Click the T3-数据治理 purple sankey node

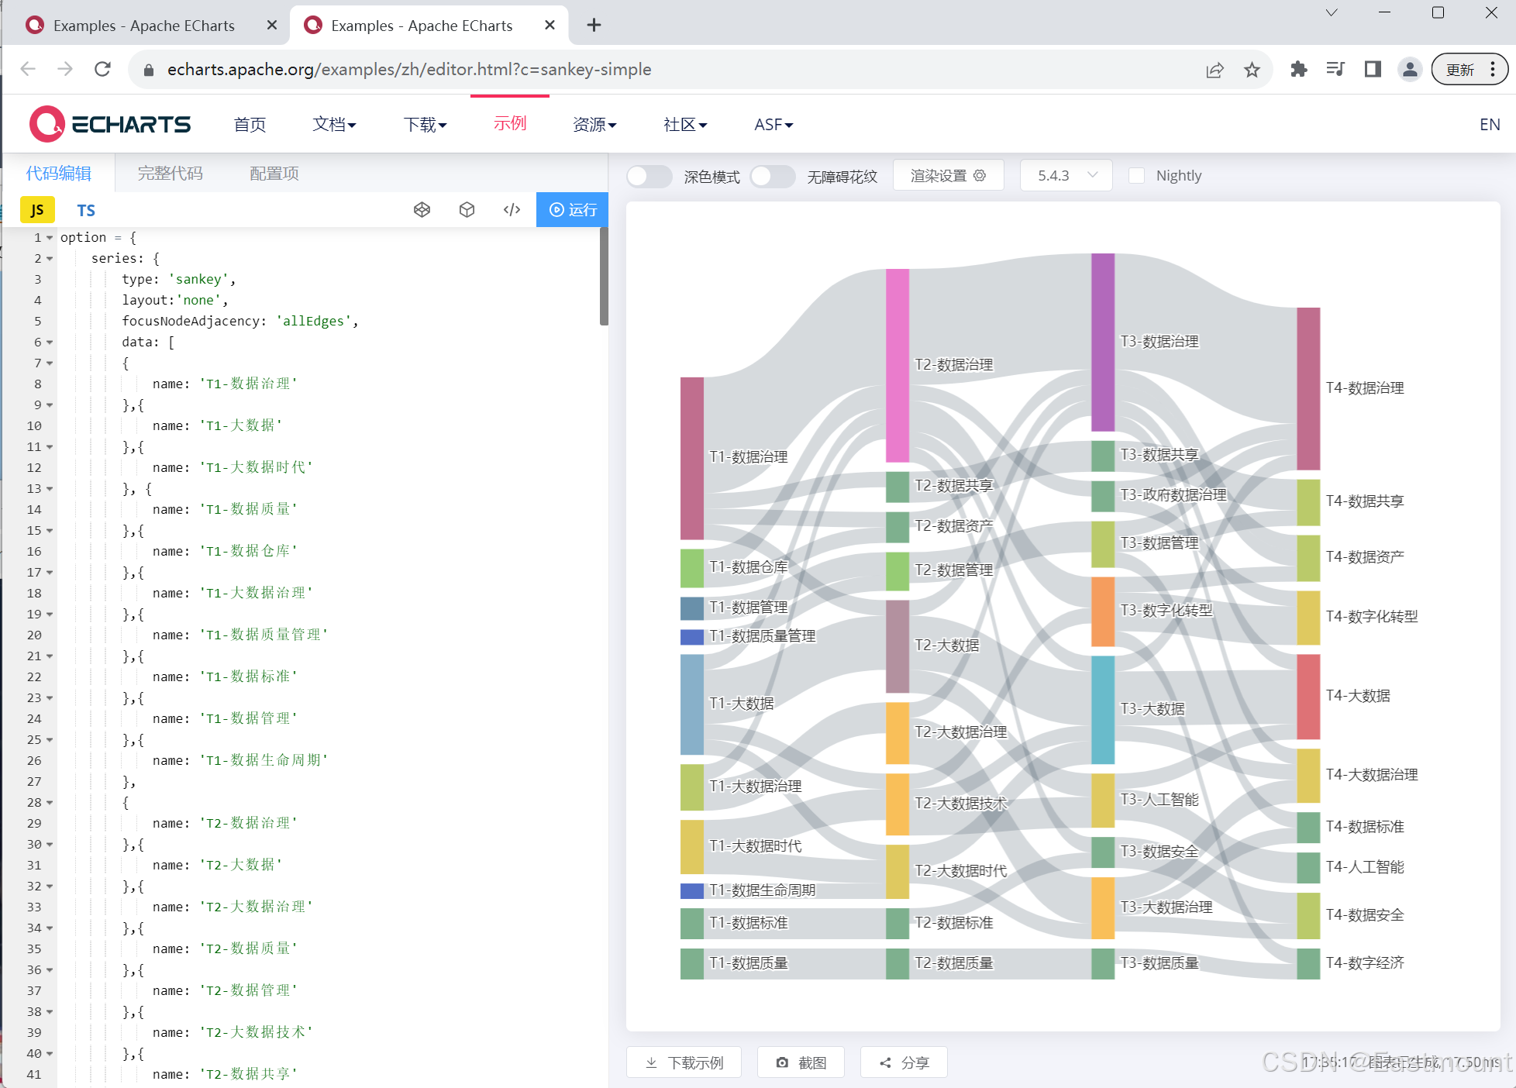(1103, 342)
